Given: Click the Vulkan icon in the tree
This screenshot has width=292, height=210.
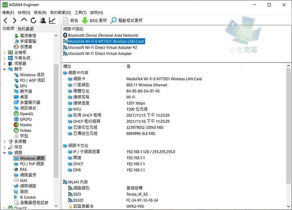Looking at the screenshot, I should coord(16,131).
